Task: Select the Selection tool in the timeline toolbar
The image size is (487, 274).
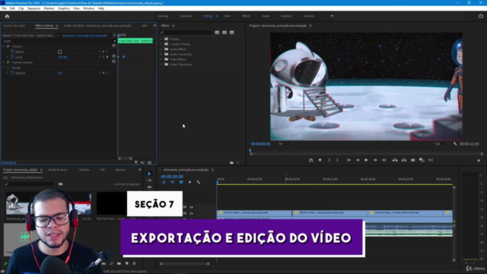Action: 149,174
